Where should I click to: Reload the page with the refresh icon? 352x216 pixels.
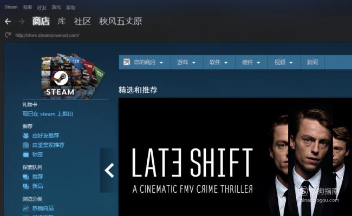(8, 35)
